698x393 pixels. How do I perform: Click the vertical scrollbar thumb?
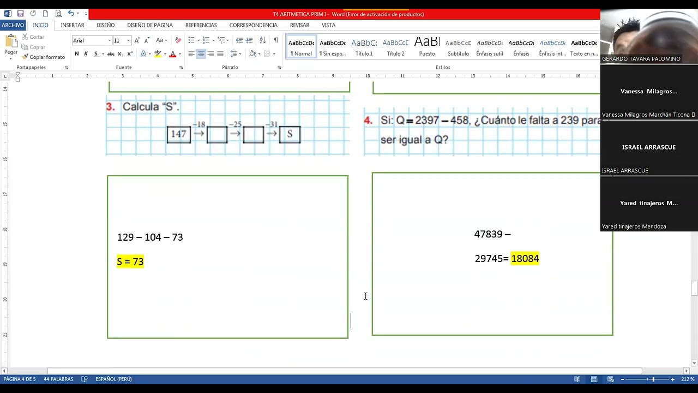[694, 288]
